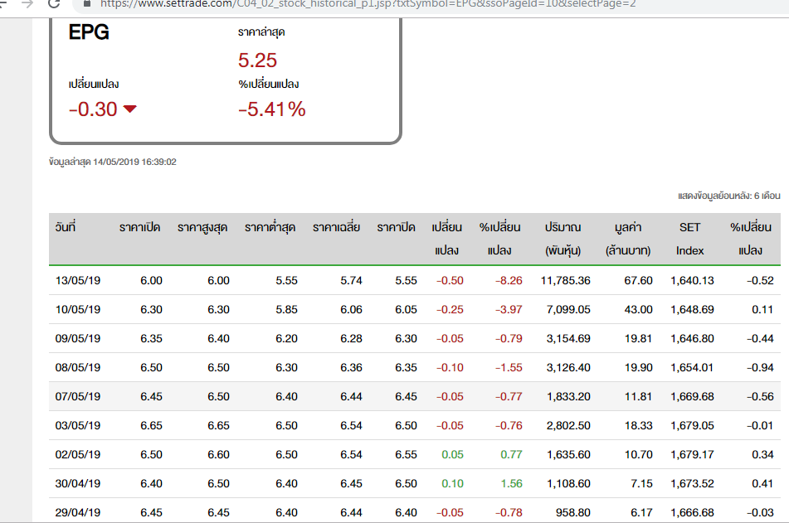Viewport: 789px width, 523px height.
Task: Select the 09/05/19 date cell
Action: 78,339
